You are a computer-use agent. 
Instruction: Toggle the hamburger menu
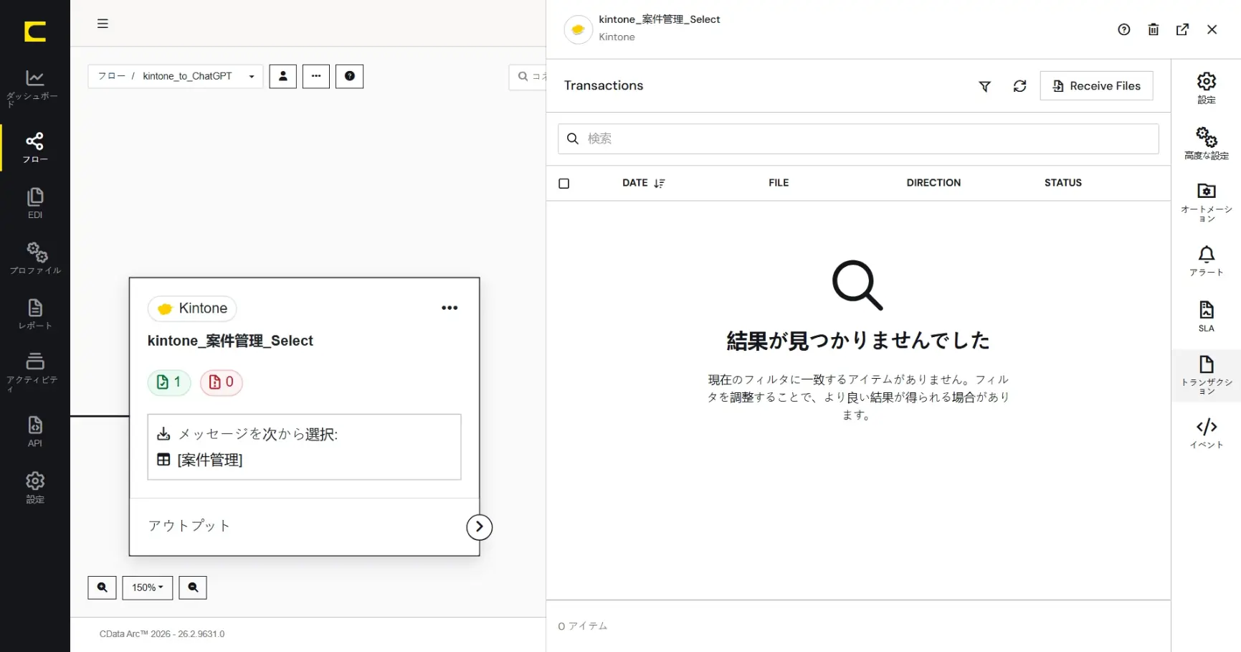103,24
